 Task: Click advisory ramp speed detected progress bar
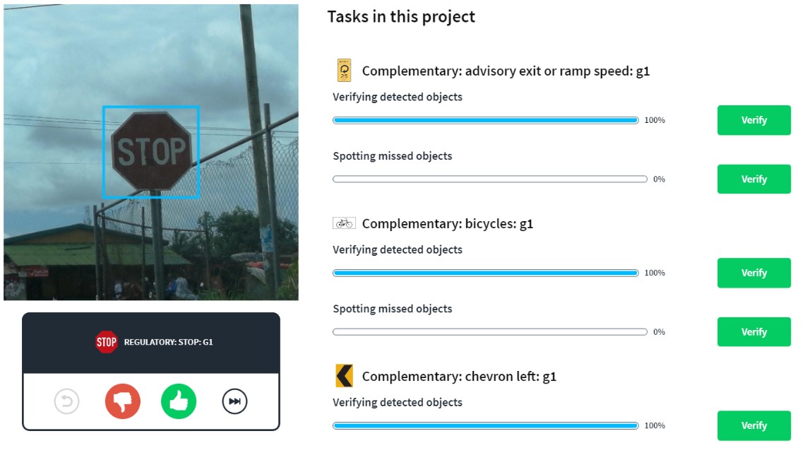(486, 120)
